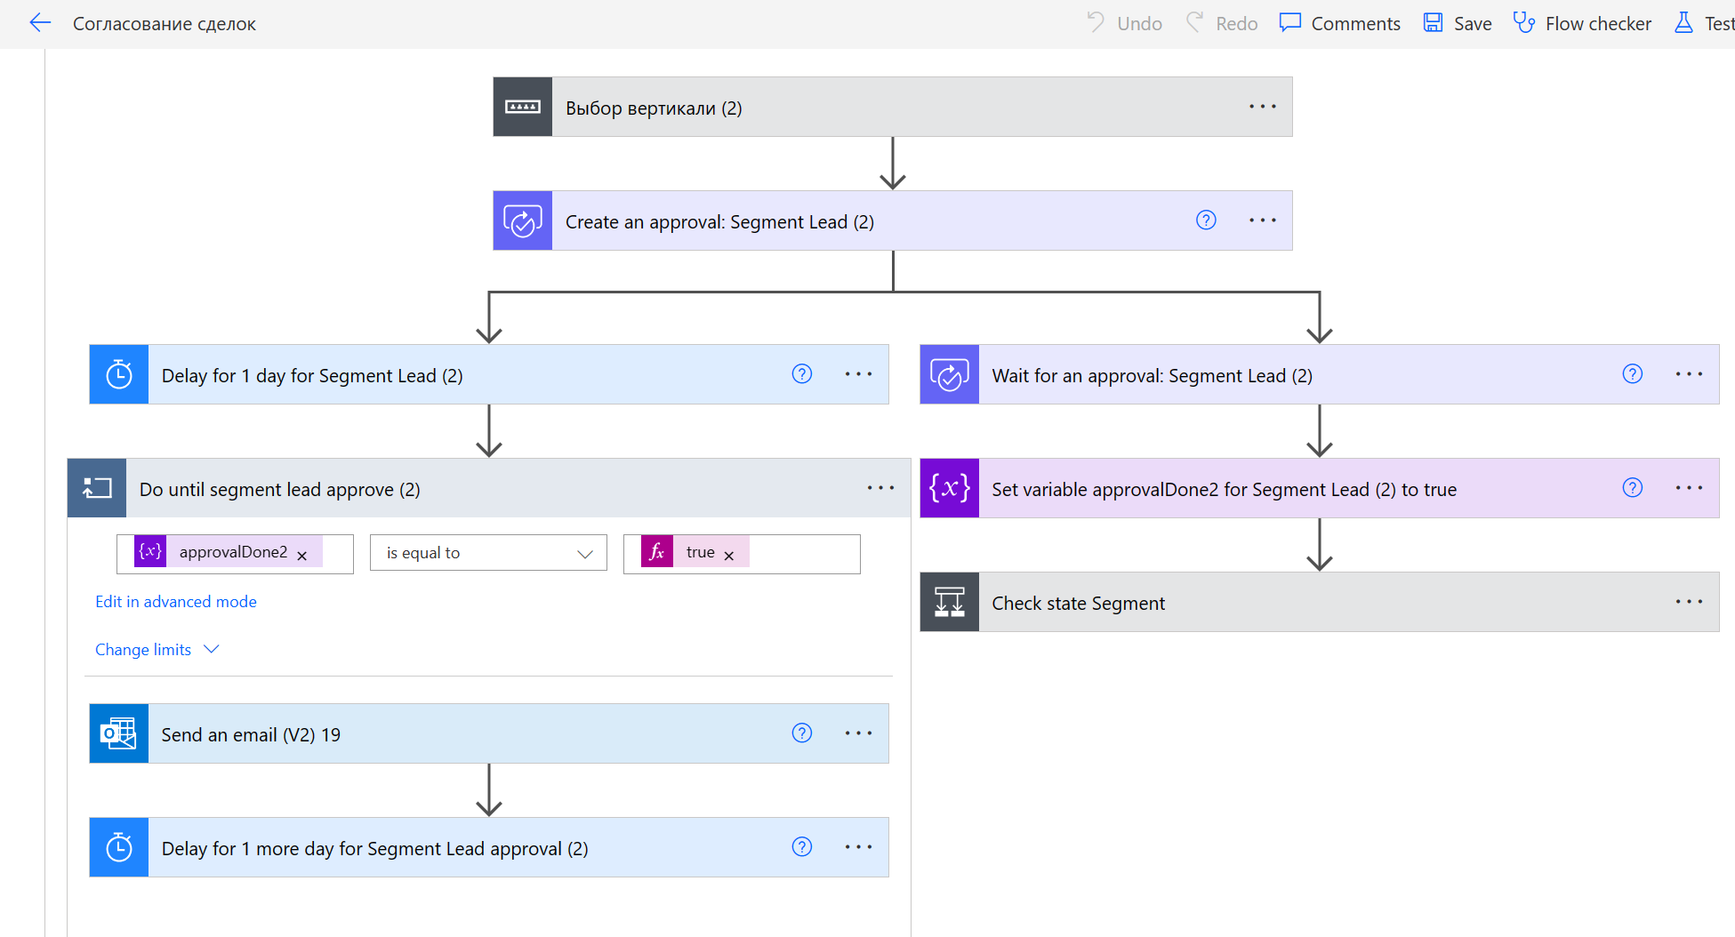Click the empty area of the true value field
This screenshot has width=1735, height=937.
803,554
